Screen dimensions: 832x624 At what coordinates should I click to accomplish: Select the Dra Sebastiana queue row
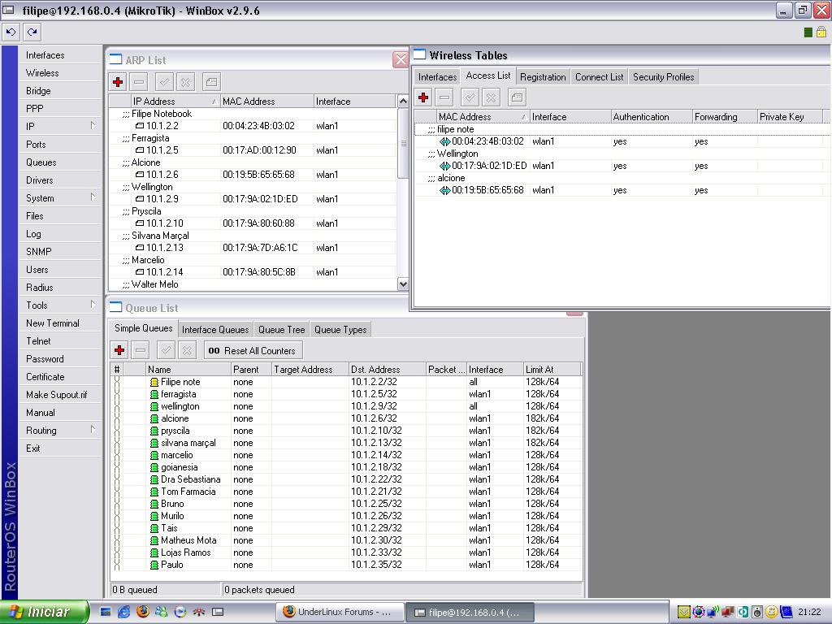click(x=348, y=479)
